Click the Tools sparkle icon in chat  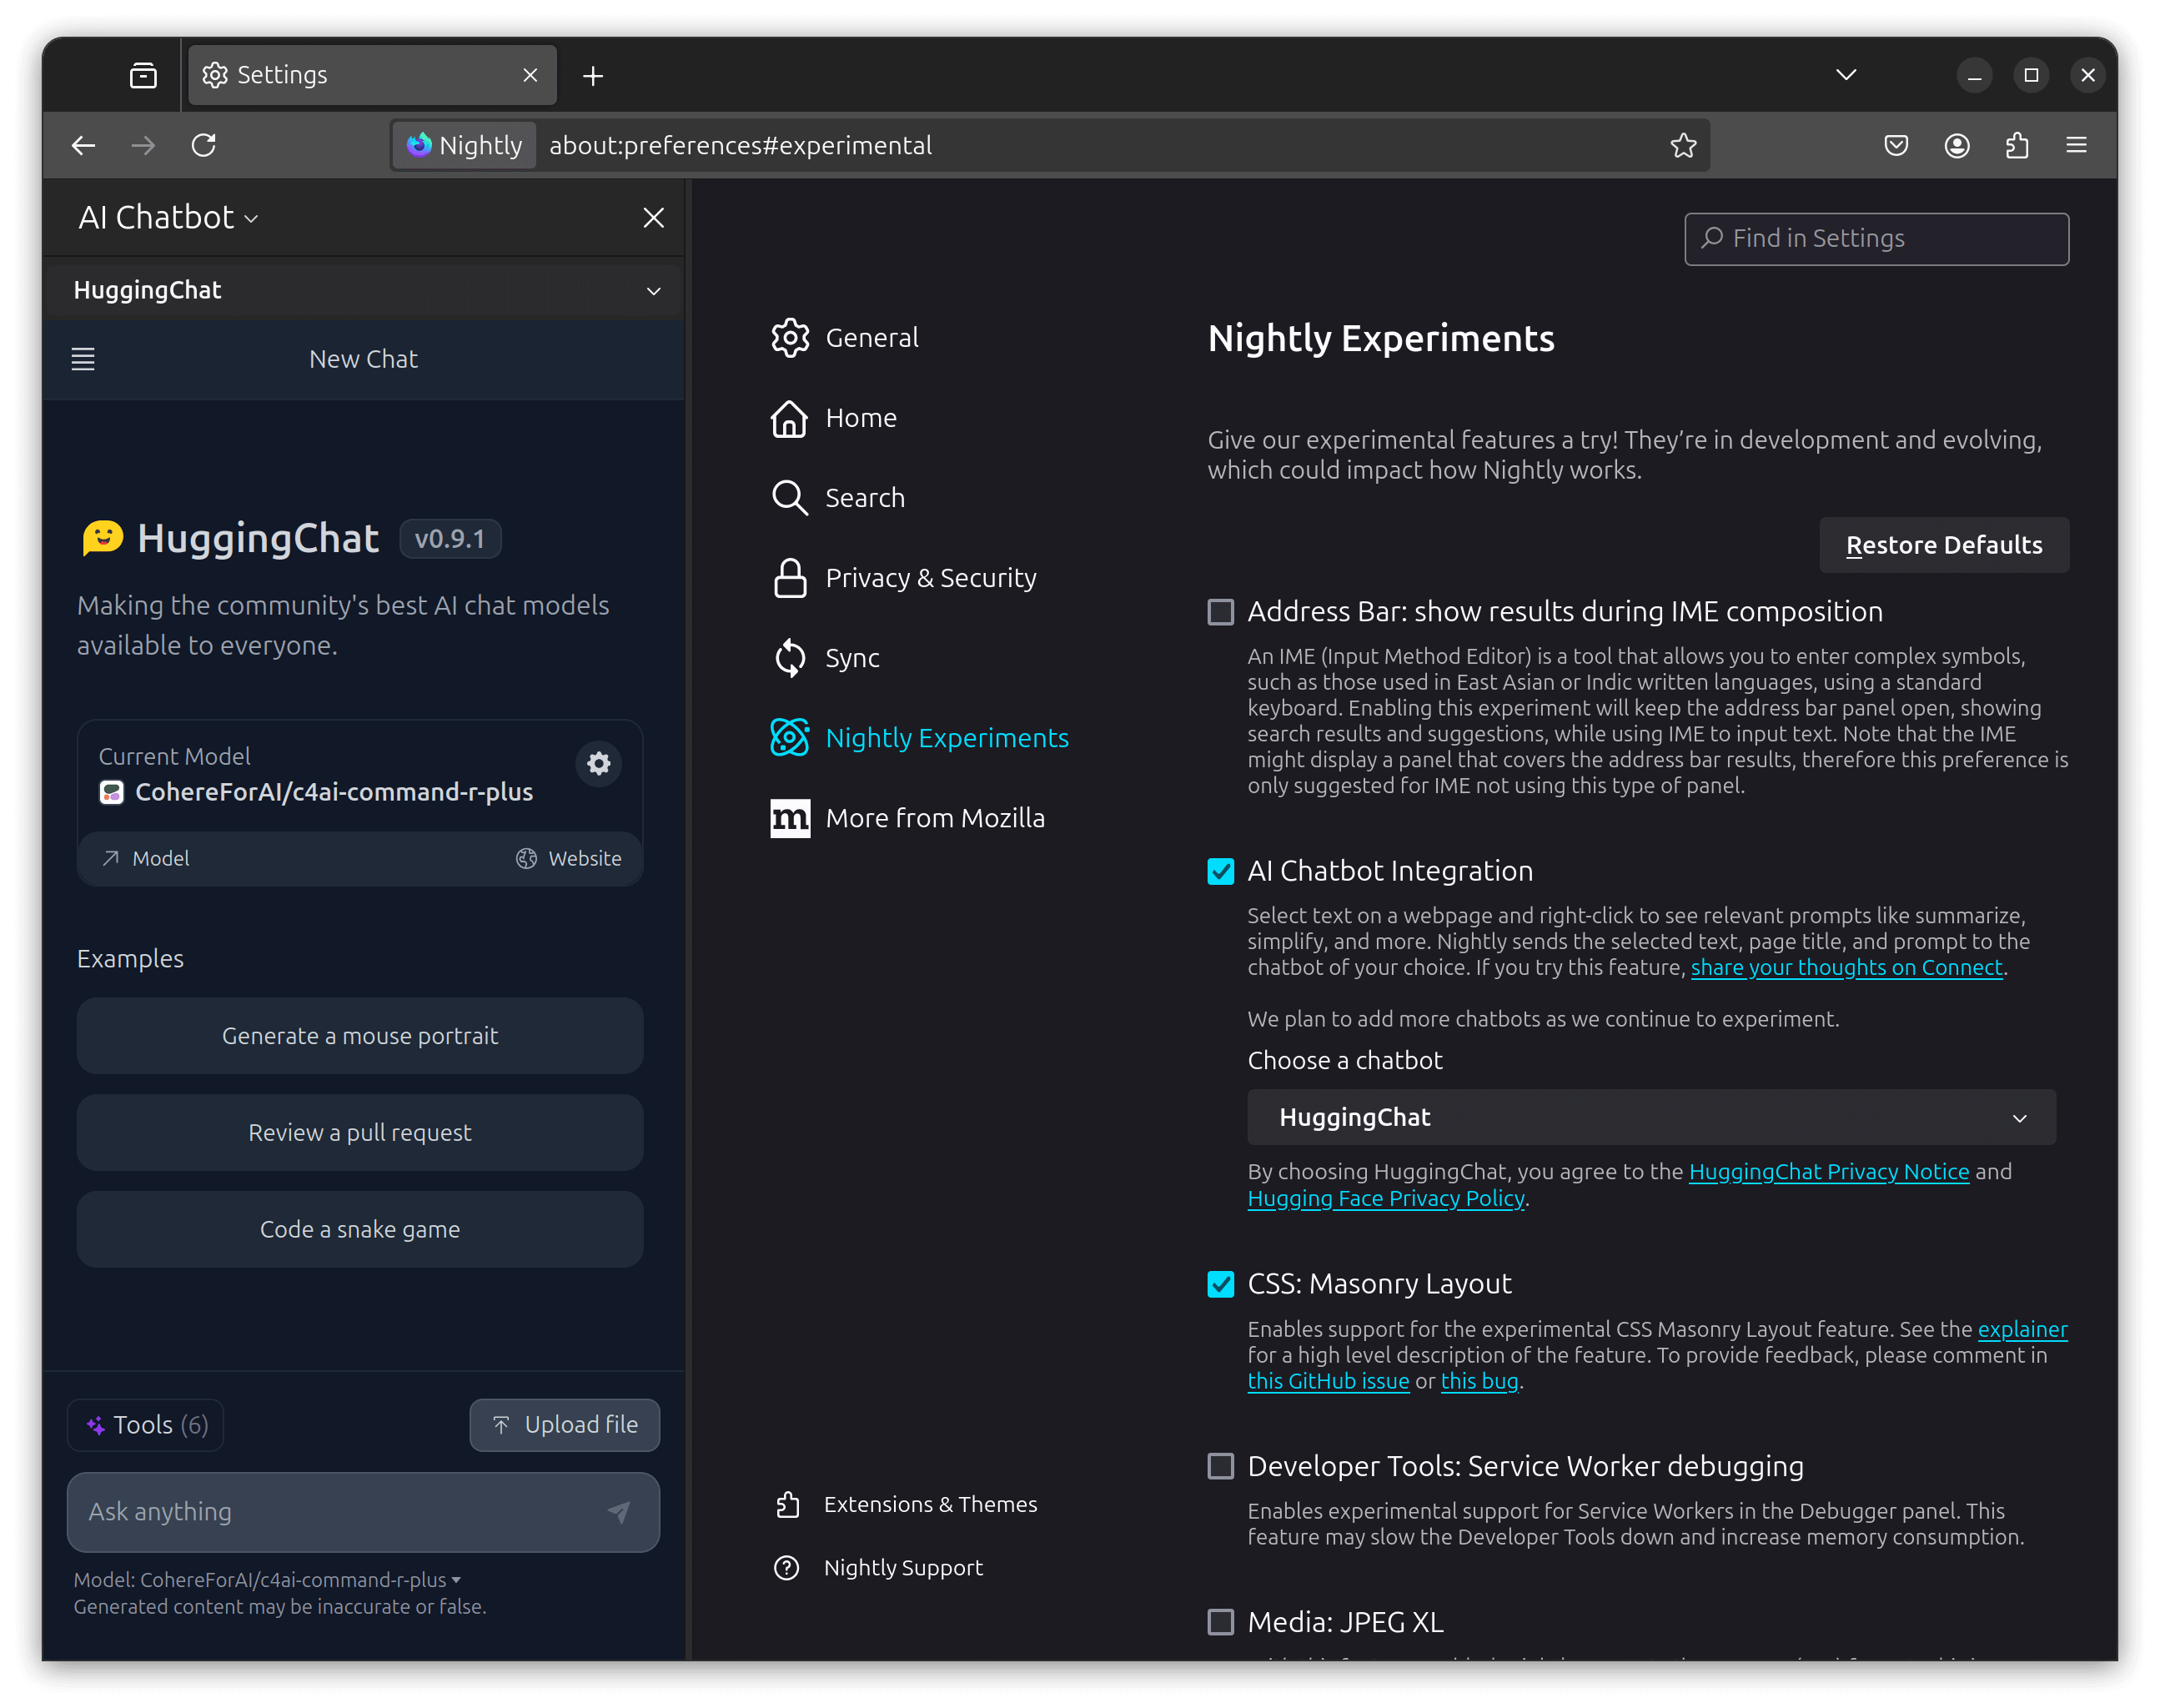coord(100,1425)
